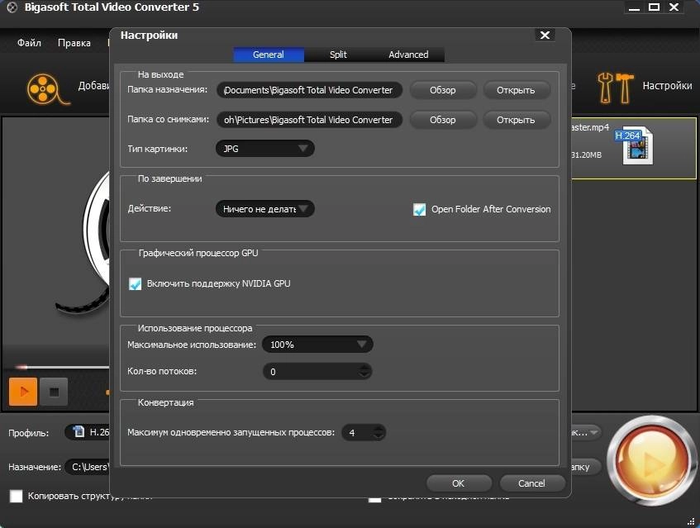Click the H.264 file format icon
The width and height of the screenshot is (700, 528).
point(634,145)
